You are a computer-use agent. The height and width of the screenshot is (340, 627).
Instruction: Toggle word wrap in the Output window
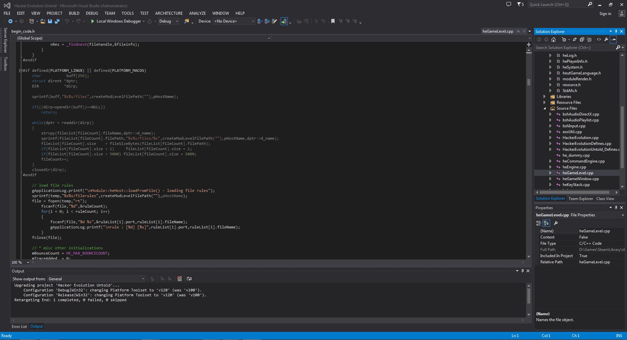[x=189, y=279]
